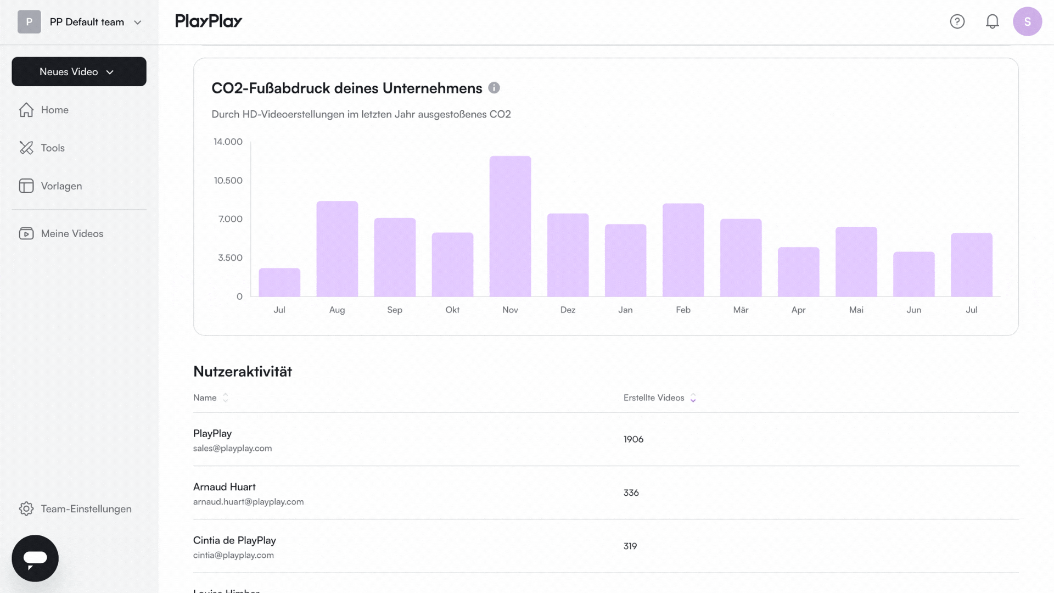Open the chat support bubble
1054x593 pixels.
point(35,558)
